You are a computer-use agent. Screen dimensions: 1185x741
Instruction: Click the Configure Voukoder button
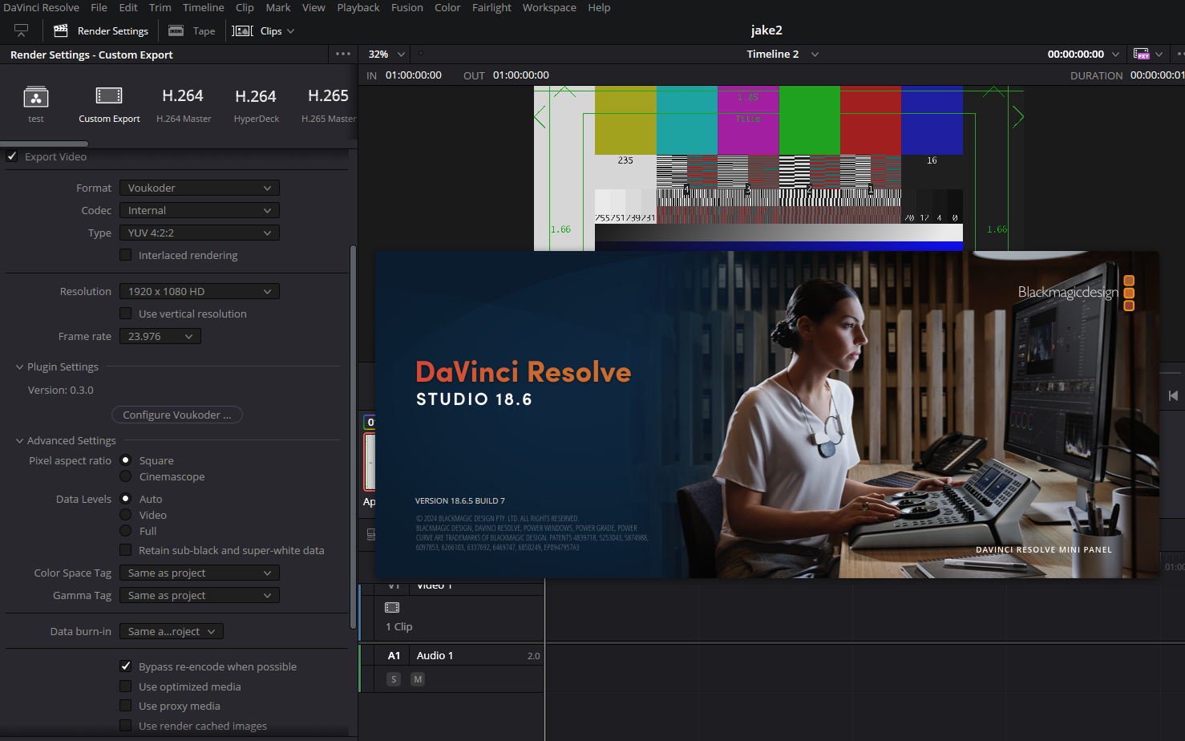pos(177,415)
